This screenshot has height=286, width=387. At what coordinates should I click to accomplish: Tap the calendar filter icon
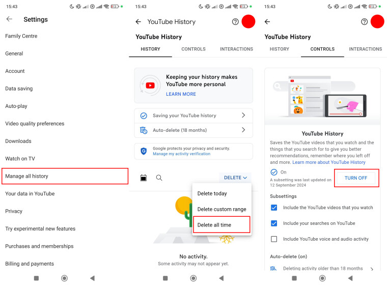tap(144, 178)
